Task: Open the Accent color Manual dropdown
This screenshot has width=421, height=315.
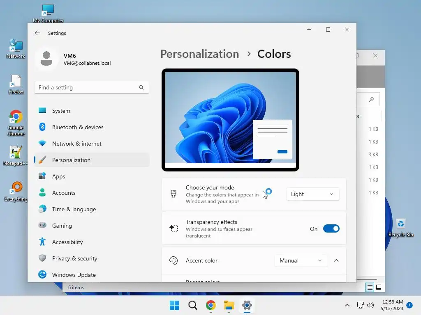Action: pos(301,260)
